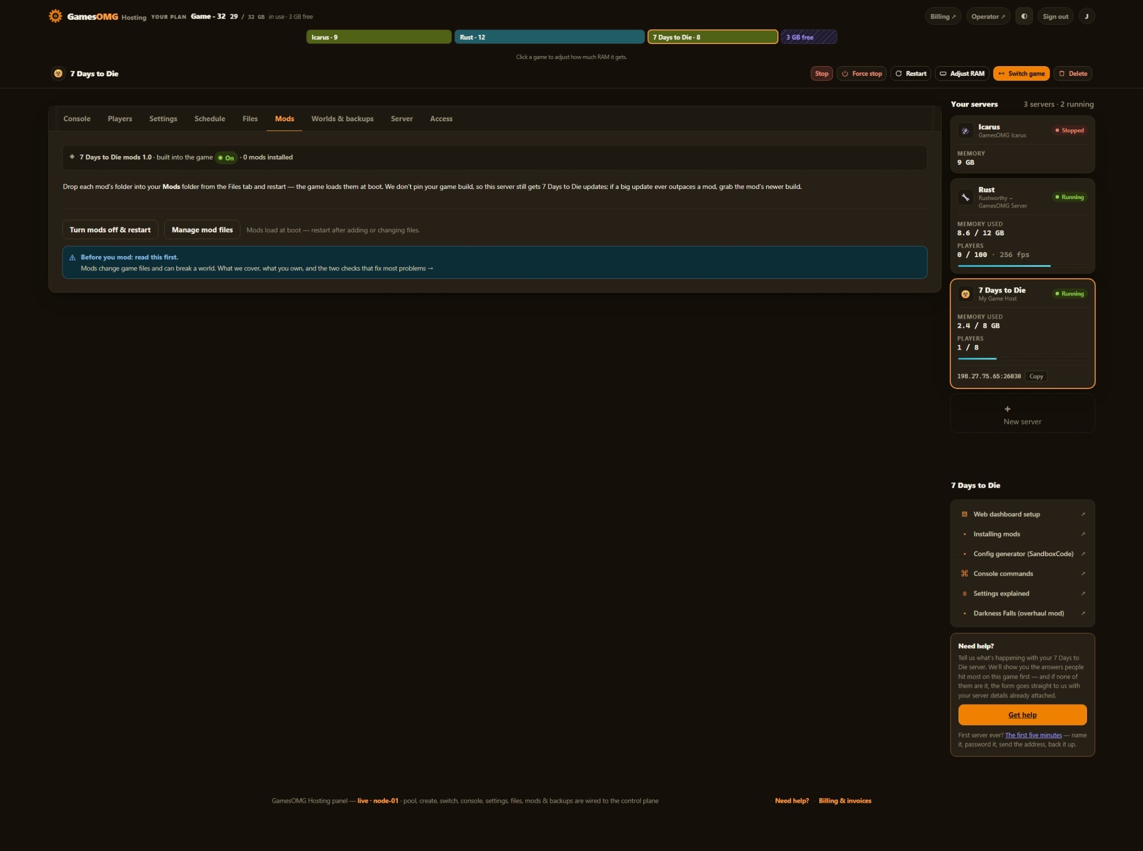
Task: Open the Settings tab
Action: point(163,119)
